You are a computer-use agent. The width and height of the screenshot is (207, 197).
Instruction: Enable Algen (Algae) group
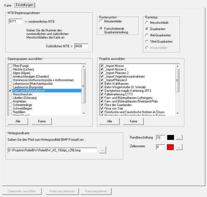[x=10, y=73]
